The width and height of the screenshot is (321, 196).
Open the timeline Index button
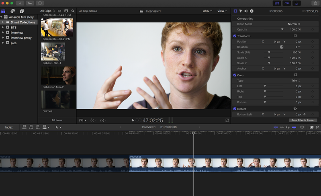(9, 127)
